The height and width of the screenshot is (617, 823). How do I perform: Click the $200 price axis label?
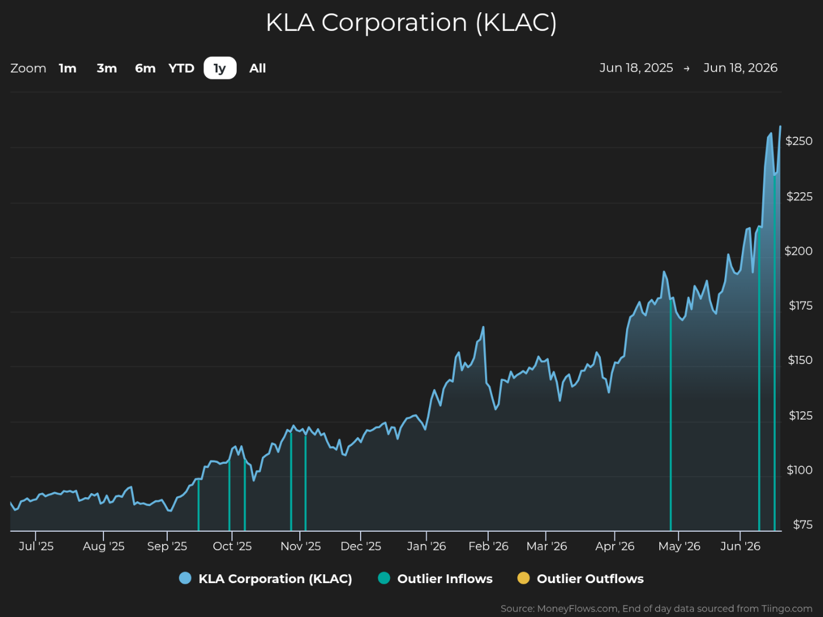tap(798, 251)
